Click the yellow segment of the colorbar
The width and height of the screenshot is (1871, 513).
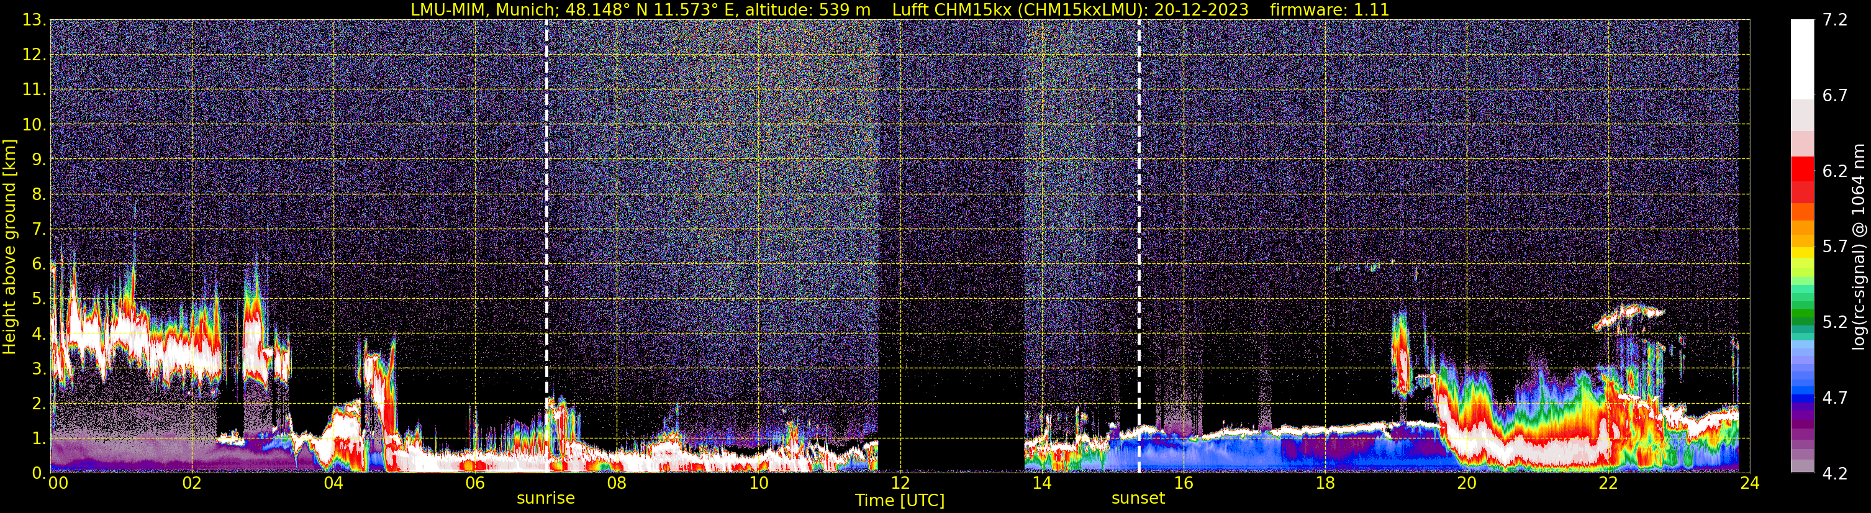coord(1802,253)
